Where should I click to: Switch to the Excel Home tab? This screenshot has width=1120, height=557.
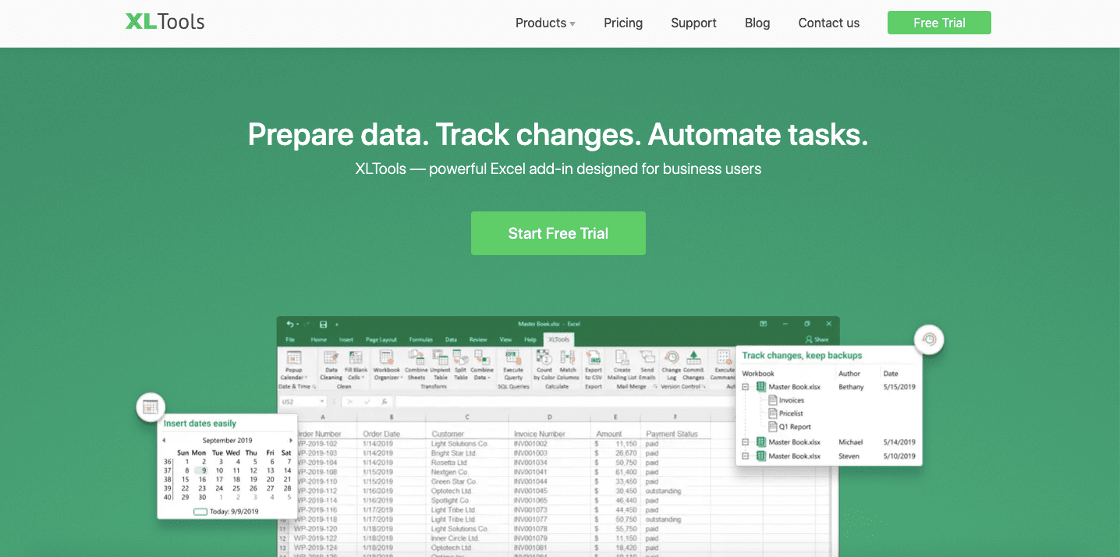tap(318, 339)
